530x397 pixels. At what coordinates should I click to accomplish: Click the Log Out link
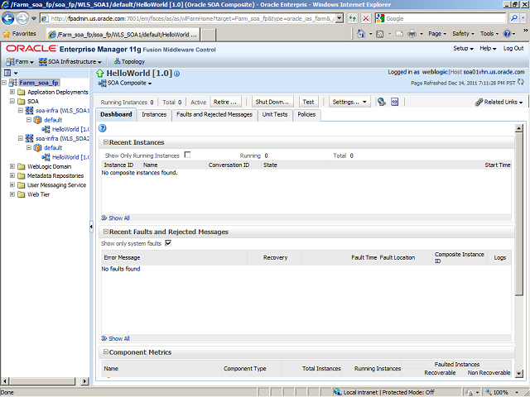[x=513, y=49]
